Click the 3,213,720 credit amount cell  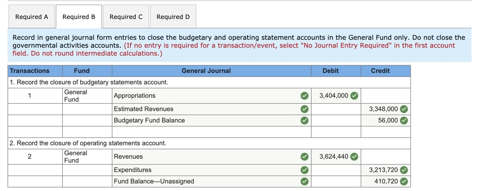tap(386, 170)
